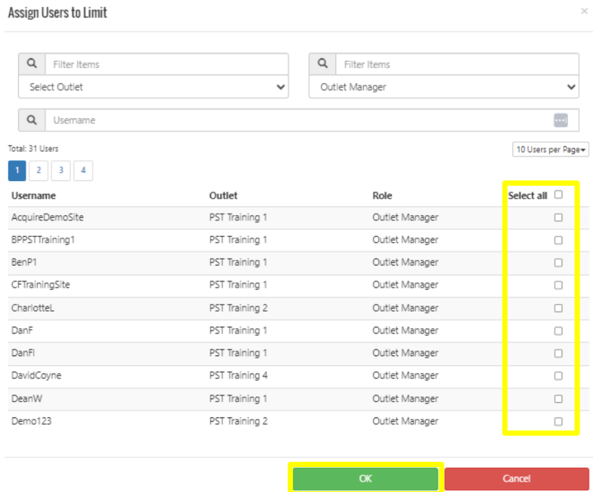This screenshot has width=593, height=492.
Task: Go to page 2 of users
Action: click(39, 171)
